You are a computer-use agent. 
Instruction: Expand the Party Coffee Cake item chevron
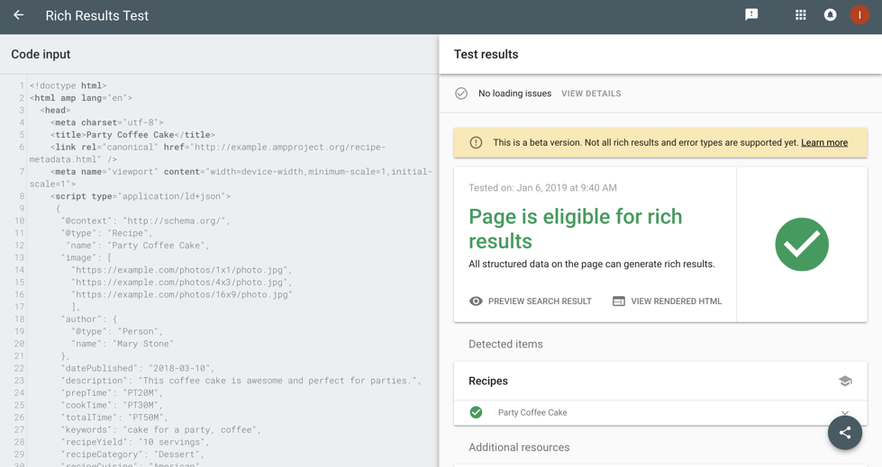pos(844,413)
